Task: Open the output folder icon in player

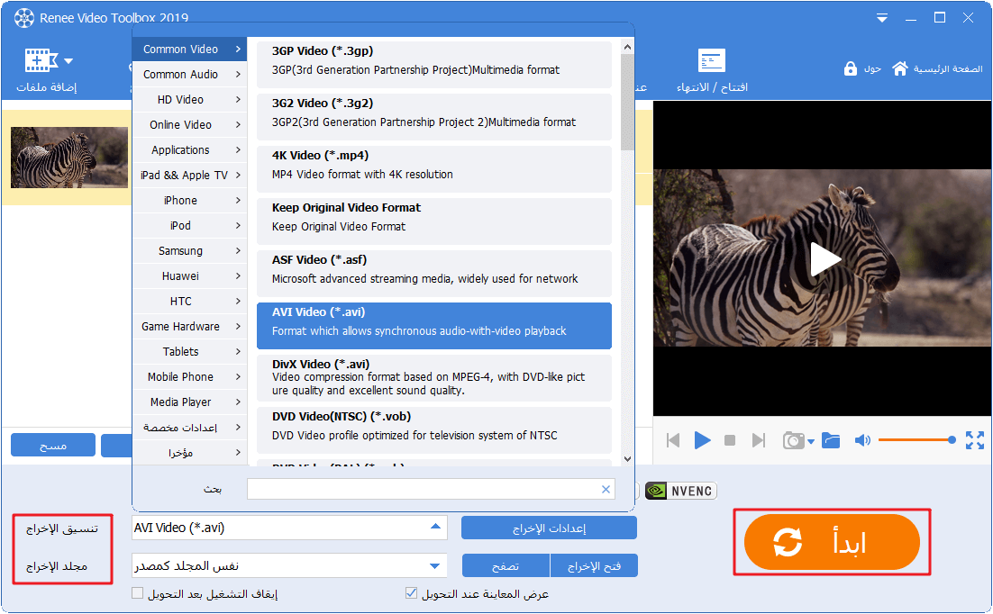Action: pos(831,440)
